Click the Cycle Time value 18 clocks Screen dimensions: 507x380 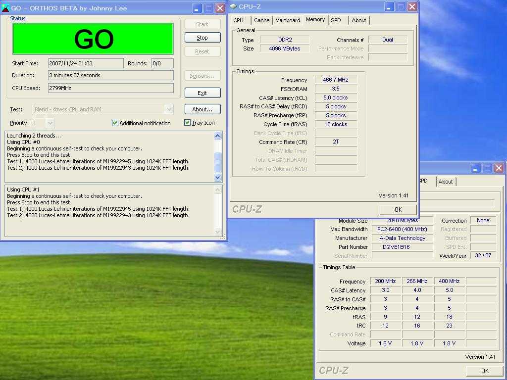point(336,124)
